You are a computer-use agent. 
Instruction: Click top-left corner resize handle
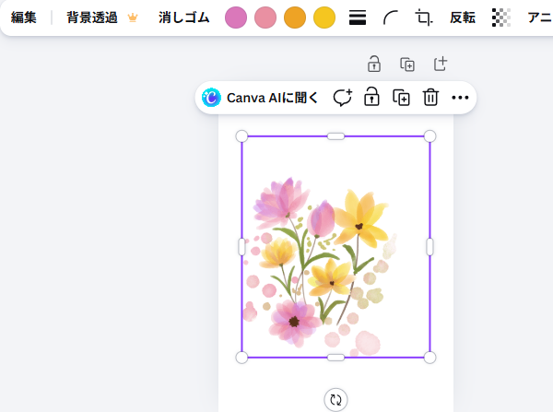pyautogui.click(x=241, y=136)
